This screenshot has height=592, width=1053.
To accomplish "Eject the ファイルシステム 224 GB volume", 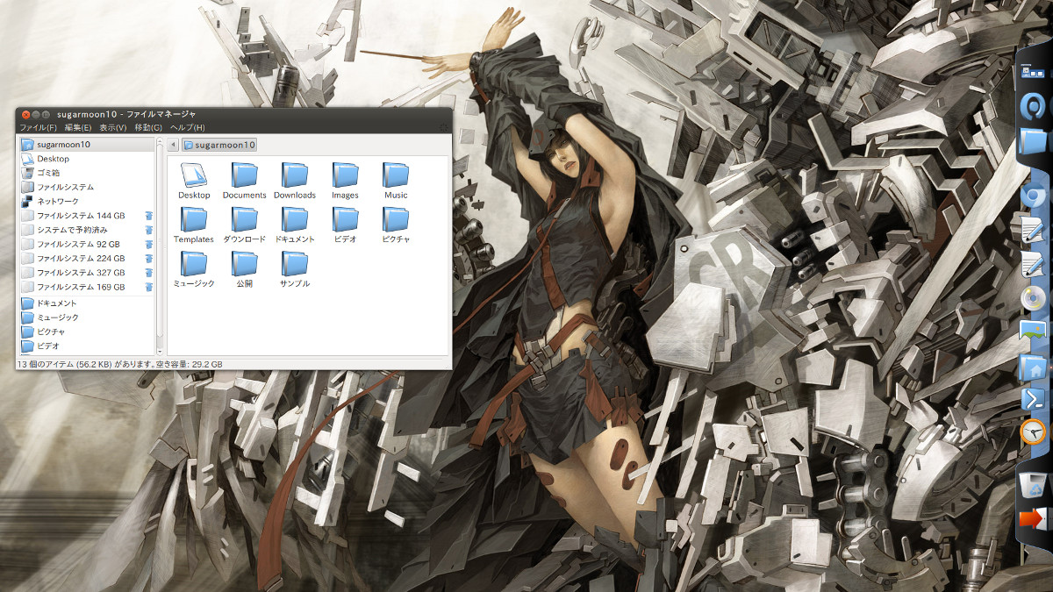I will 149,259.
